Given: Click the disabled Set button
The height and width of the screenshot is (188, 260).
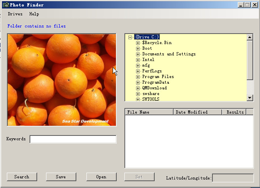Looking at the screenshot, I should pyautogui.click(x=139, y=177).
